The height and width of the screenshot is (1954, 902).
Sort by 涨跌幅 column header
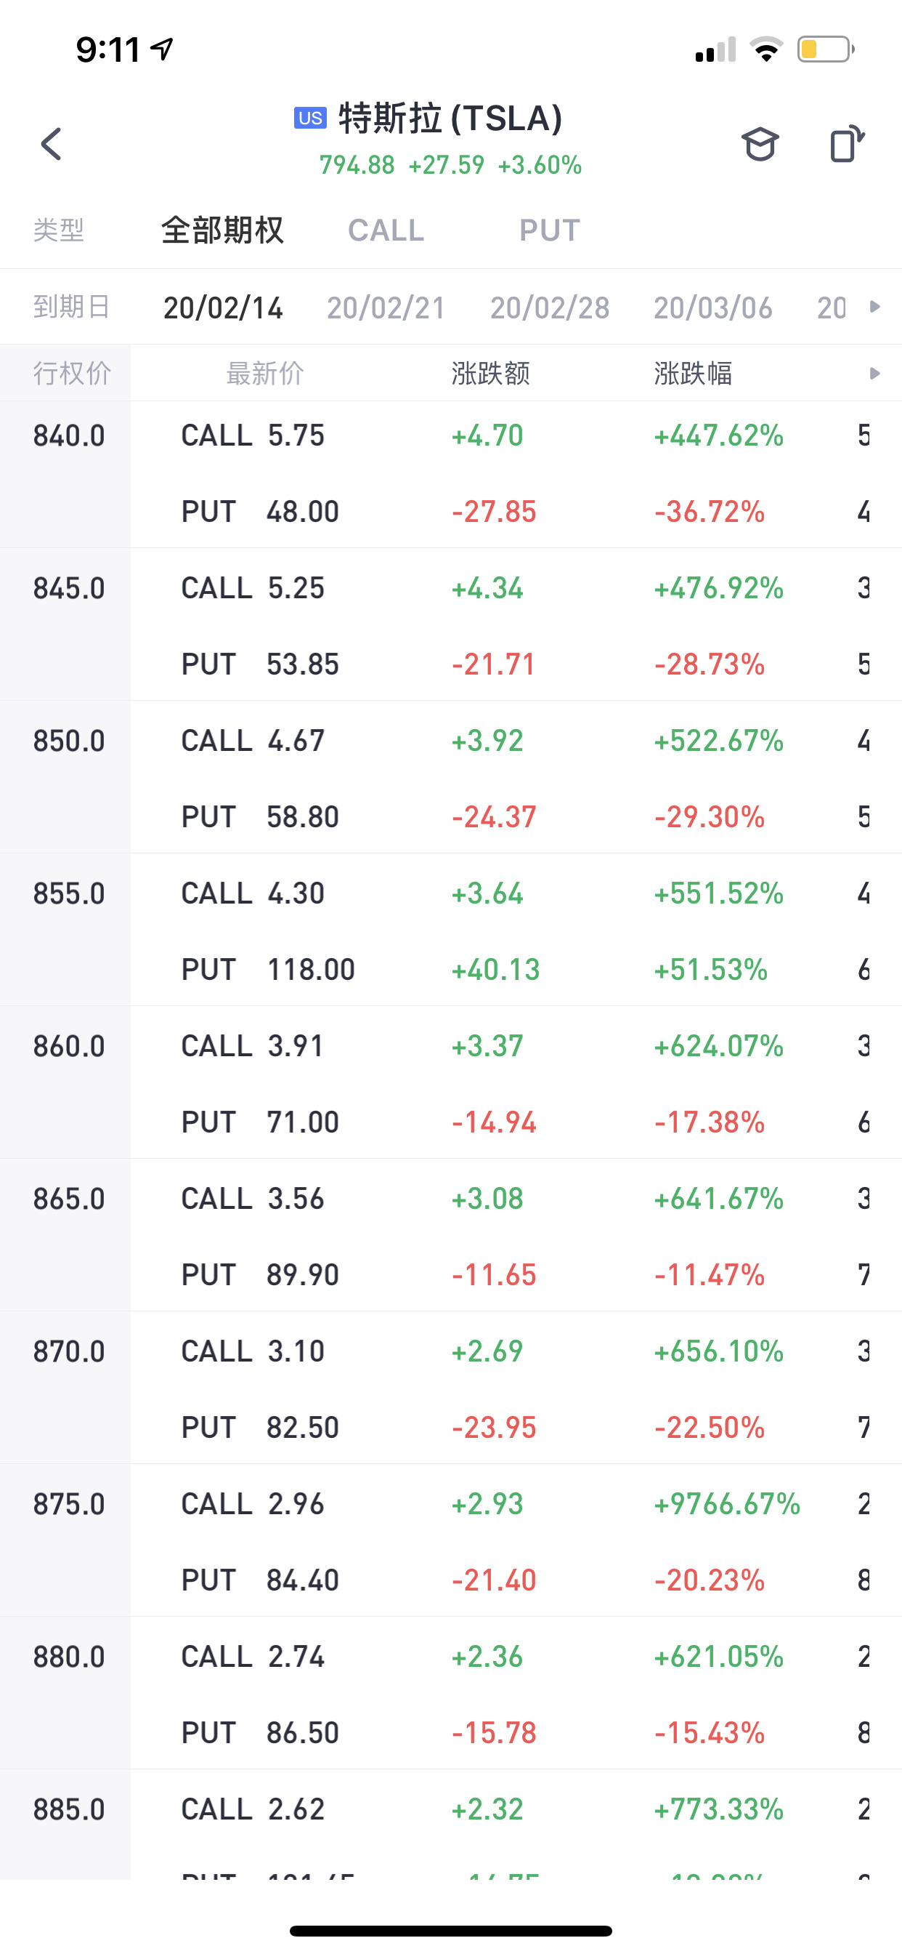(x=693, y=373)
